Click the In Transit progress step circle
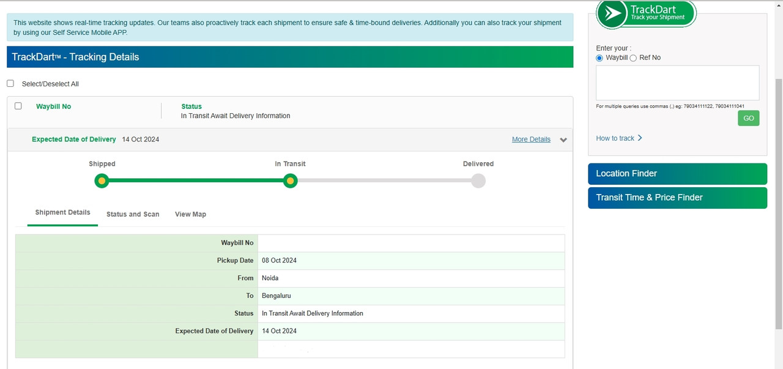 pos(291,181)
